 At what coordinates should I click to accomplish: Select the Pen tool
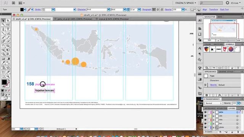(x=3, y=29)
